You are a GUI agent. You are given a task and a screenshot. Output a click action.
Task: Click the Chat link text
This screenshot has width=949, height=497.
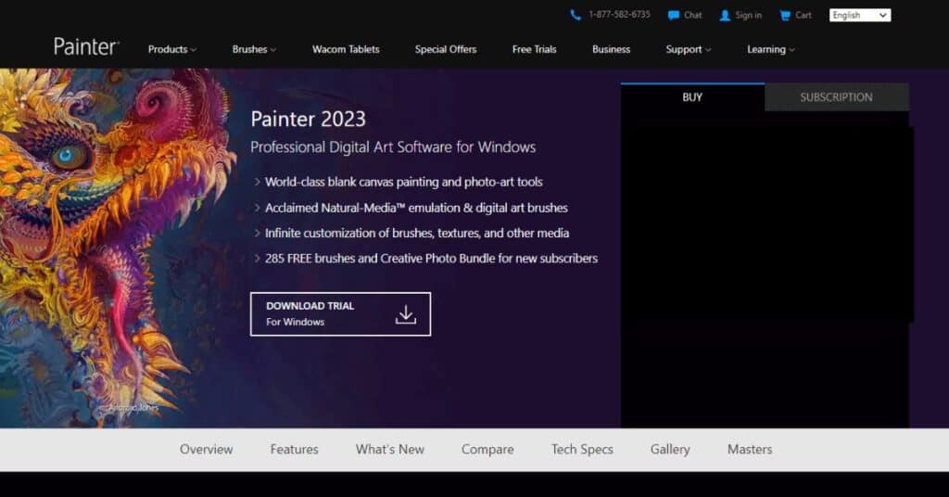click(x=693, y=16)
